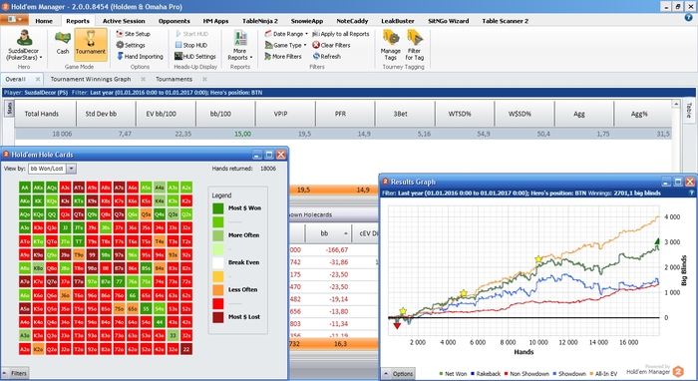Close the Tournaments report tab

(x=204, y=79)
